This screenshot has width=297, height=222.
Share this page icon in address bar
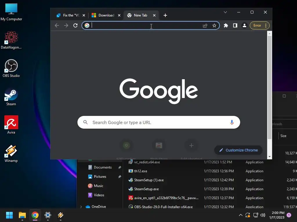point(205,25)
